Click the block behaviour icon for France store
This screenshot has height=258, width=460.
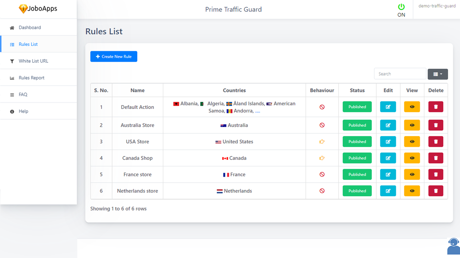click(322, 175)
